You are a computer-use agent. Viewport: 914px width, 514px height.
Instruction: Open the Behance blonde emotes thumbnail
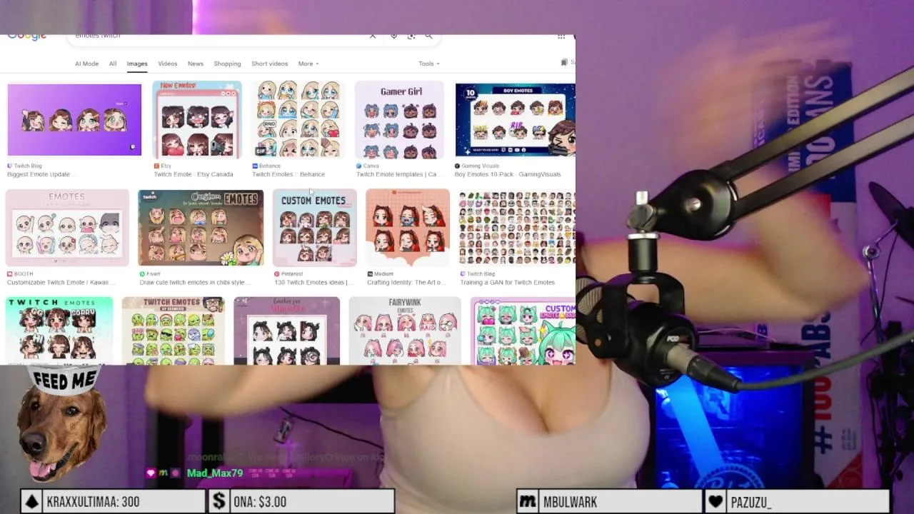298,120
